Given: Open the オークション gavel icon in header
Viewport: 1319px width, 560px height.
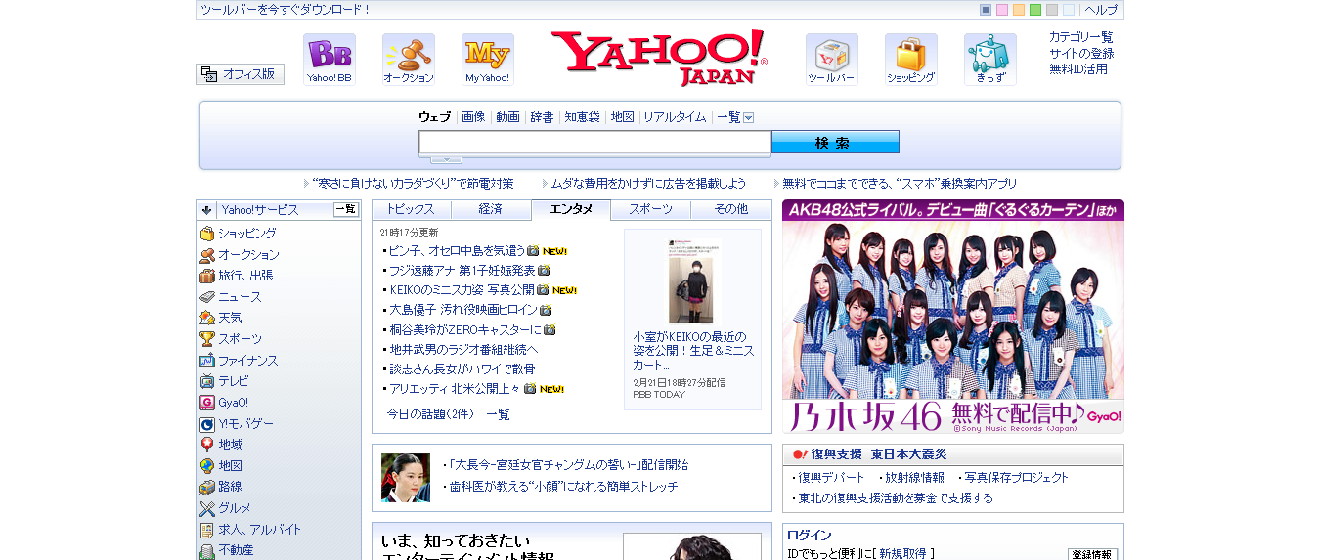Looking at the screenshot, I should (x=409, y=60).
